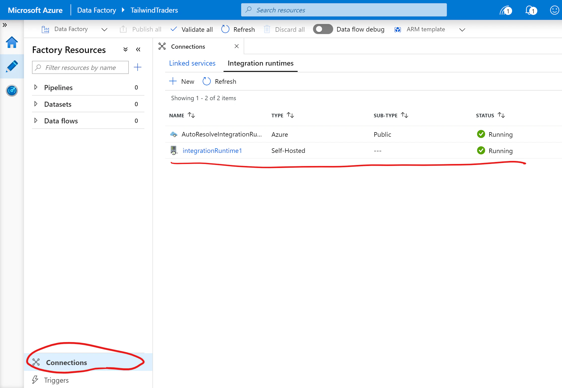Screen dimensions: 562x388
Task: Click Validate all in toolbar
Action: point(192,29)
